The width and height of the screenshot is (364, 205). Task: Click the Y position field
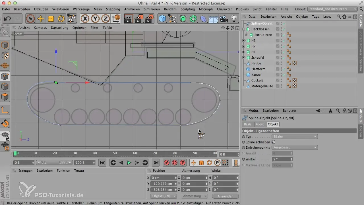164,184
